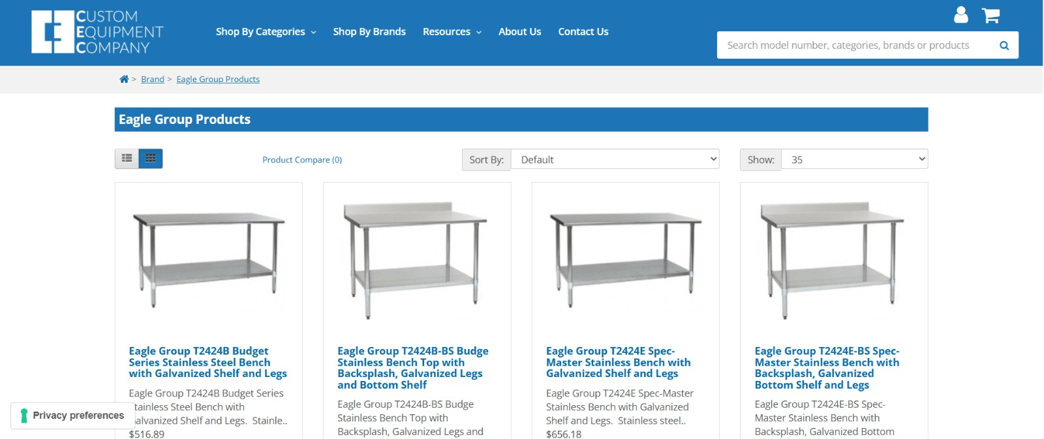The width and height of the screenshot is (1044, 439).
Task: Click the Brand breadcrumb link
Action: [x=153, y=80]
